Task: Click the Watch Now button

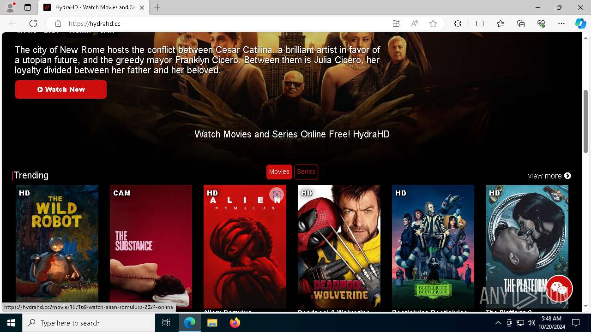Action: pyautogui.click(x=61, y=89)
